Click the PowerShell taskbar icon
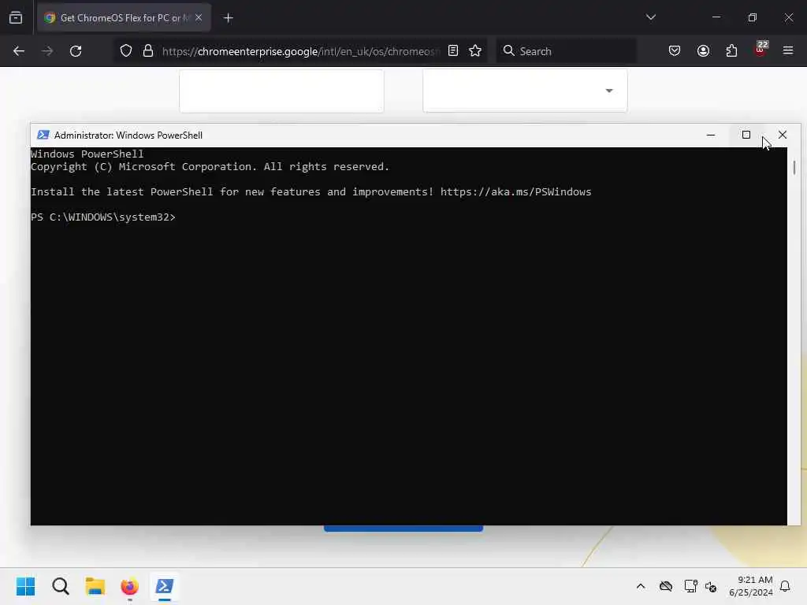Screen dimensions: 807x605 [165, 586]
